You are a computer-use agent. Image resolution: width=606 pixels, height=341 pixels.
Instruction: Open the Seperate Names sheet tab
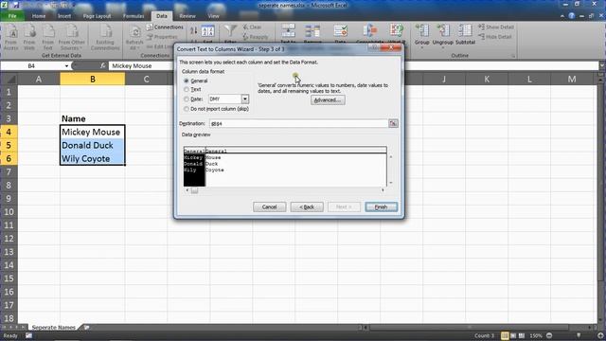click(54, 327)
